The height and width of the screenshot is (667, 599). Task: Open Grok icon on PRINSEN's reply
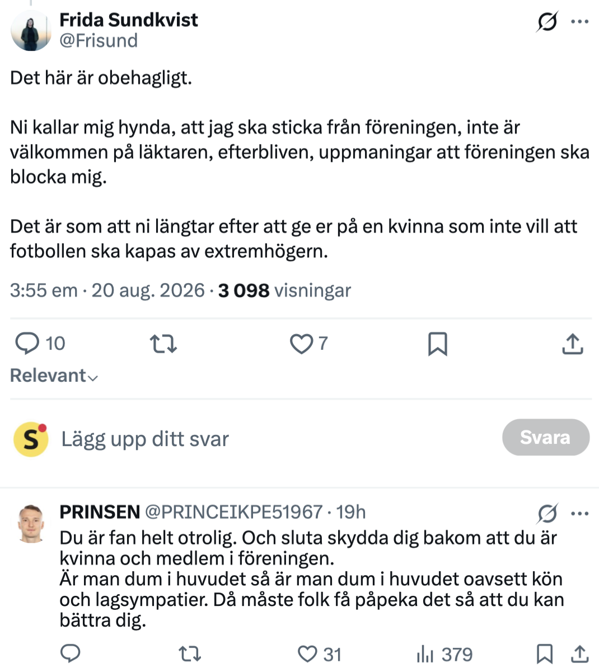[547, 513]
